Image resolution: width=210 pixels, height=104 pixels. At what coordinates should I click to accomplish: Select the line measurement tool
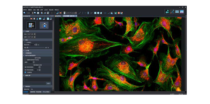coord(80,13)
